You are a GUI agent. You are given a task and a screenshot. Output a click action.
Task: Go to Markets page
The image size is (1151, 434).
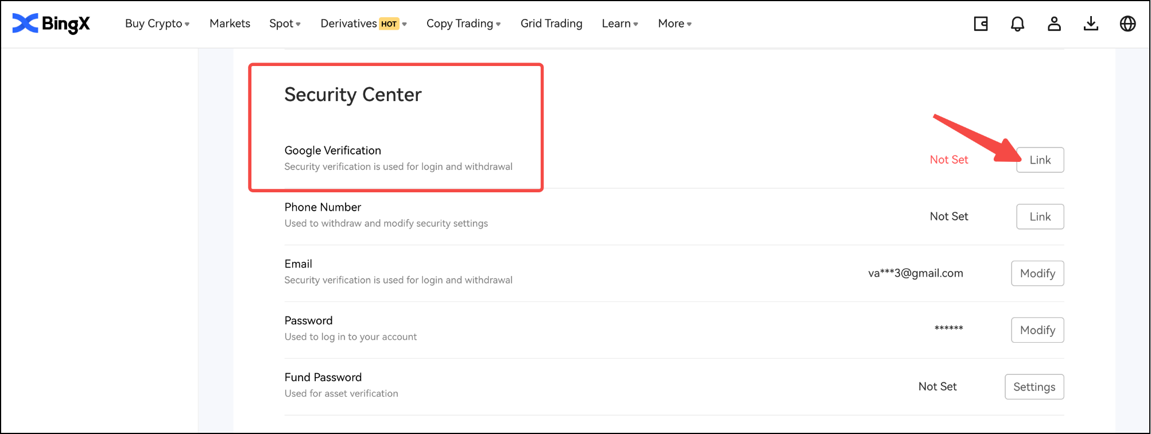(230, 24)
